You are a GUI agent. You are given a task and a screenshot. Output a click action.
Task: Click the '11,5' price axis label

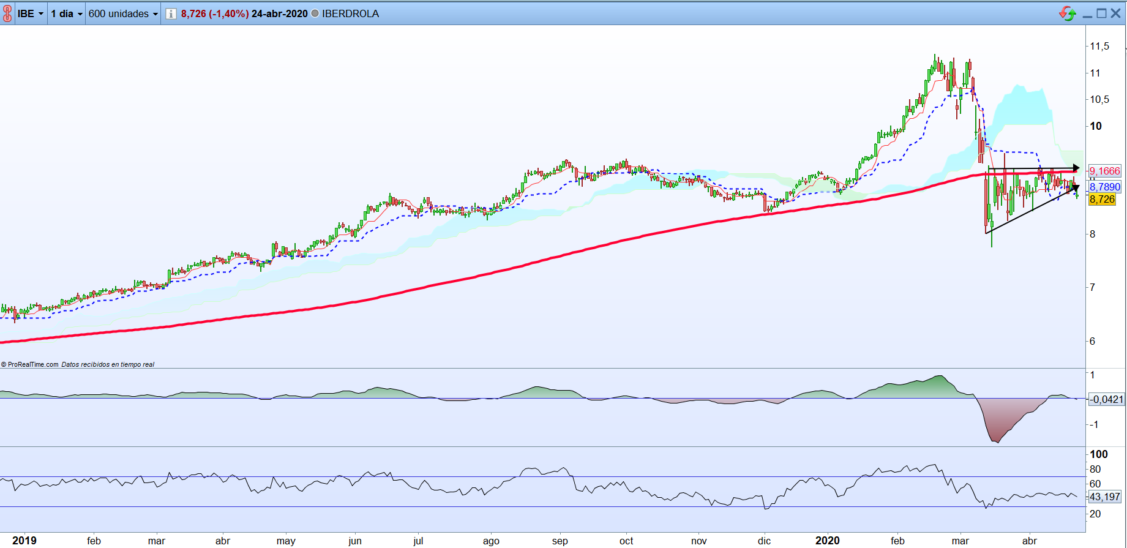1099,47
